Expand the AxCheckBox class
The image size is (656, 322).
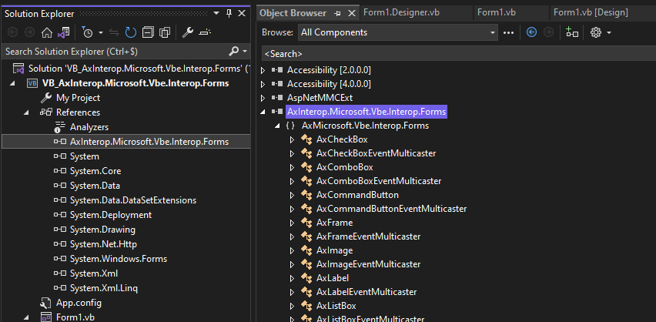pyautogui.click(x=292, y=139)
